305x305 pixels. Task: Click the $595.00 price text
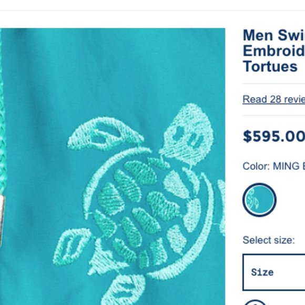tap(274, 136)
